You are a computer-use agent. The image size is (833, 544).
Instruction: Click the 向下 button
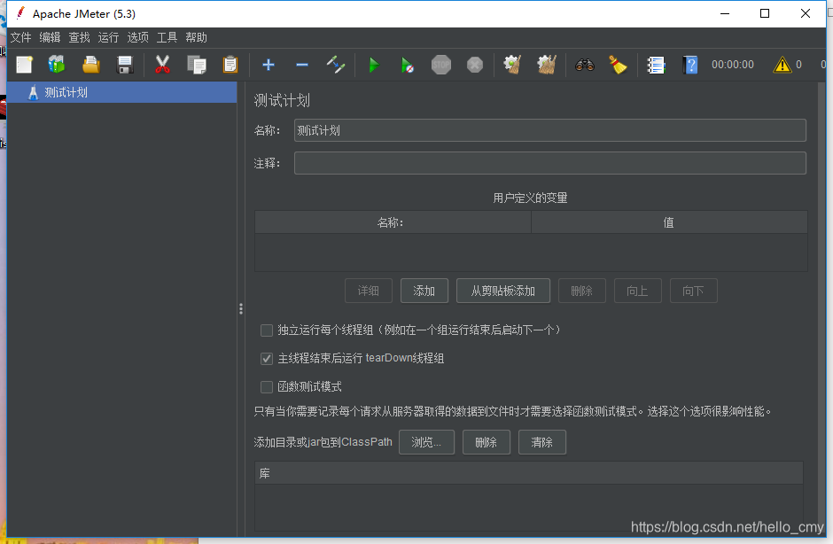tap(693, 291)
